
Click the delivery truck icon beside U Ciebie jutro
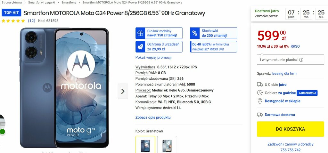coord(260,85)
